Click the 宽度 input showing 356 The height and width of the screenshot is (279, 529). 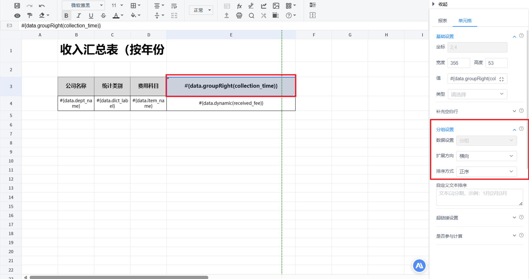458,63
